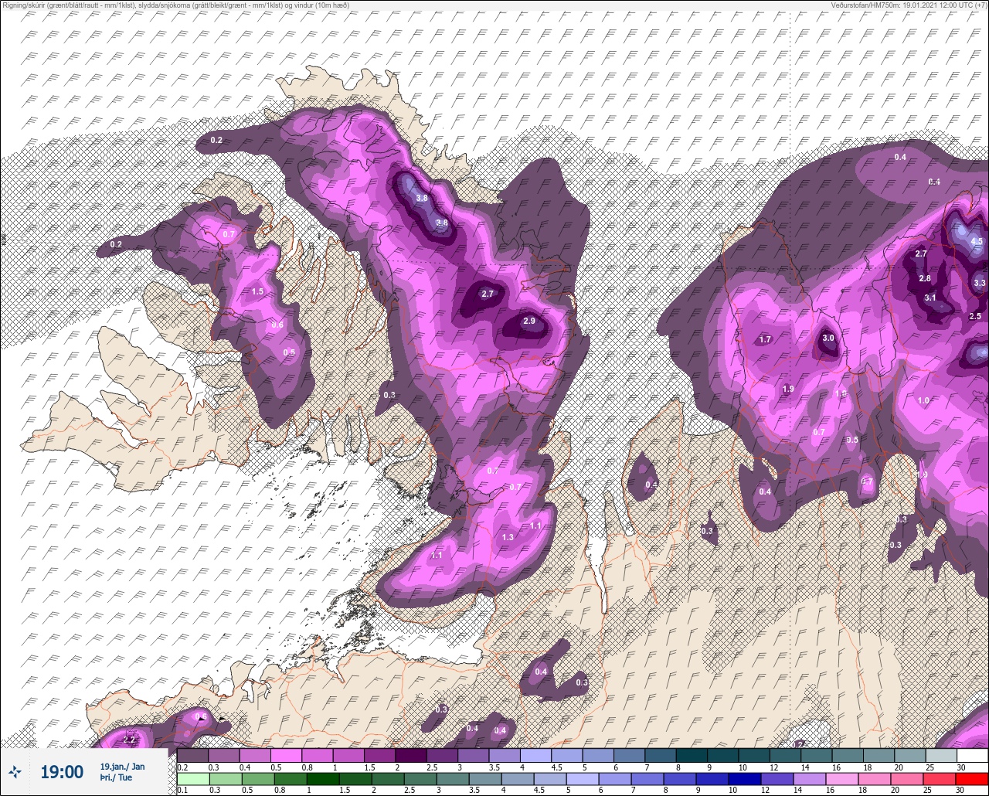
Task: Pick the upper legend swatch between 0.2 and 0.3
Action: (192, 755)
